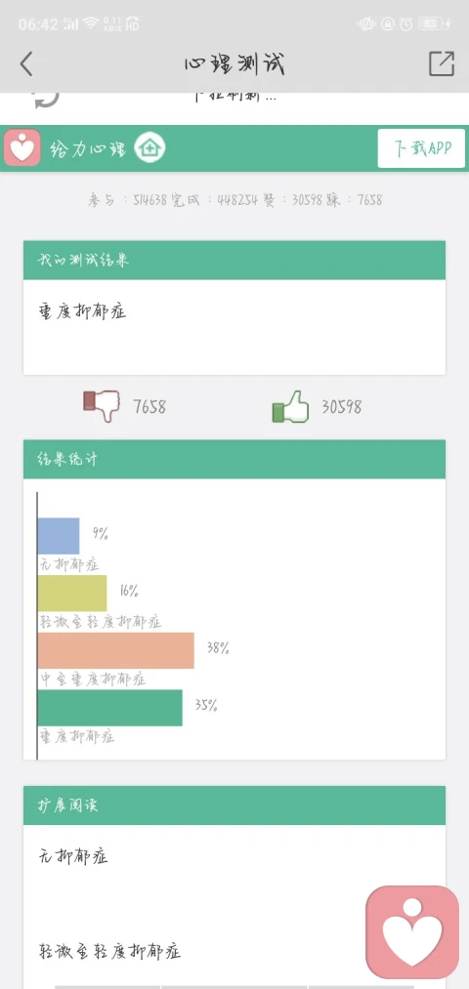Tap the green house-plus icon
Image resolution: width=469 pixels, height=989 pixels.
(x=149, y=148)
